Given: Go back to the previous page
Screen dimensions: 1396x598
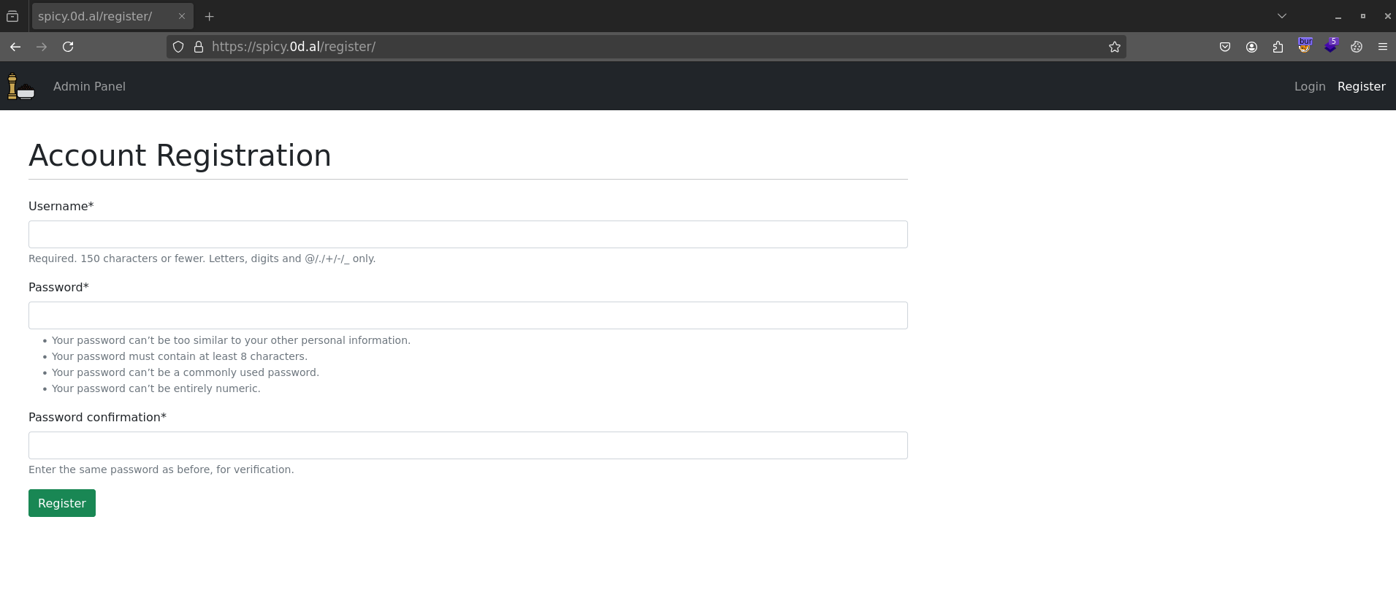Looking at the screenshot, I should [x=15, y=47].
